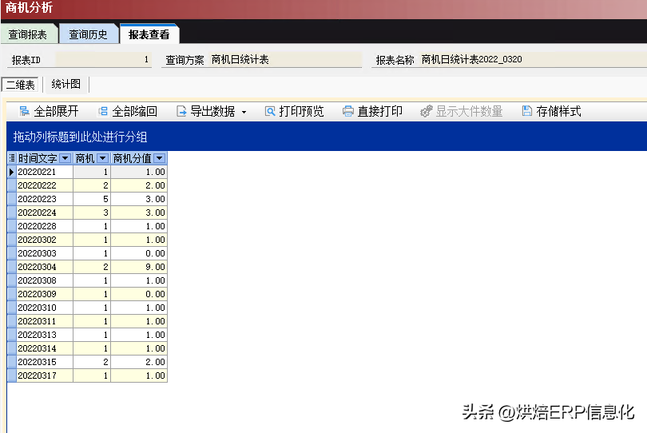Click the 打印预览 magnifier icon
Screen dimensions: 647x433
(270, 111)
